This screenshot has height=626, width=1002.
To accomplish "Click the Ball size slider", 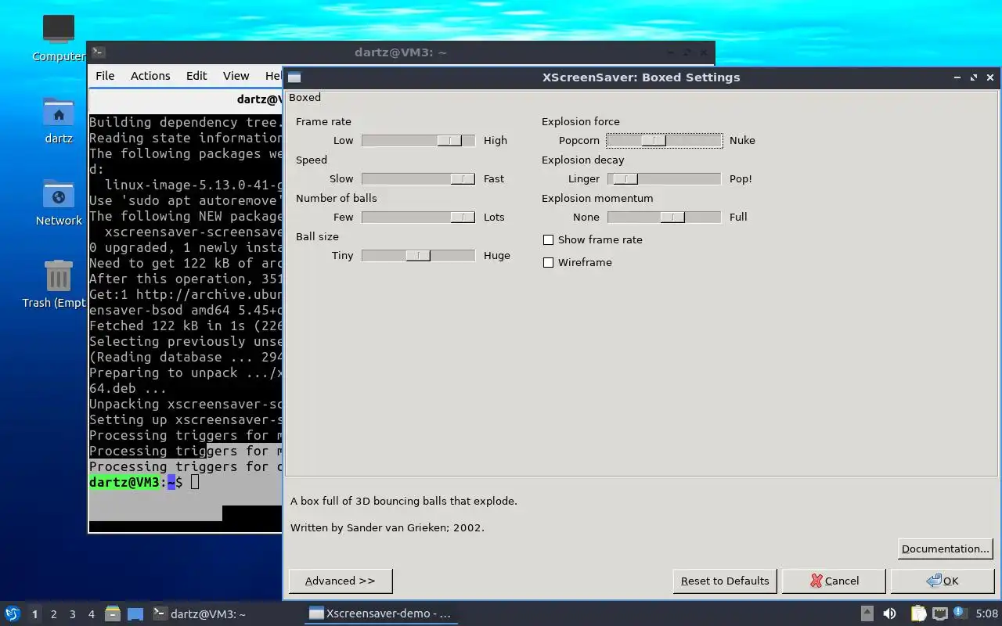I will (x=418, y=256).
